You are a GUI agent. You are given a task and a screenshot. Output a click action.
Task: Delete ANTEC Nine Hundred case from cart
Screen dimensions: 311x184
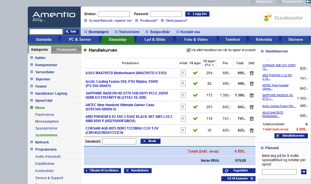(251, 107)
